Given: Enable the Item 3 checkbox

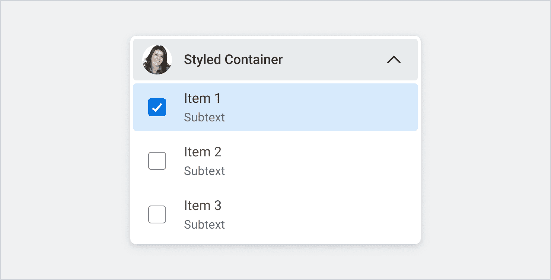Looking at the screenshot, I should tap(157, 214).
